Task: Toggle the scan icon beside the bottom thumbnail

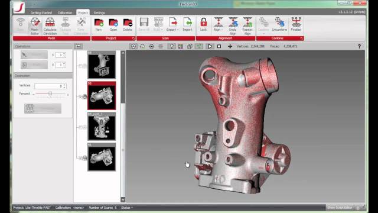Action: pos(84,158)
